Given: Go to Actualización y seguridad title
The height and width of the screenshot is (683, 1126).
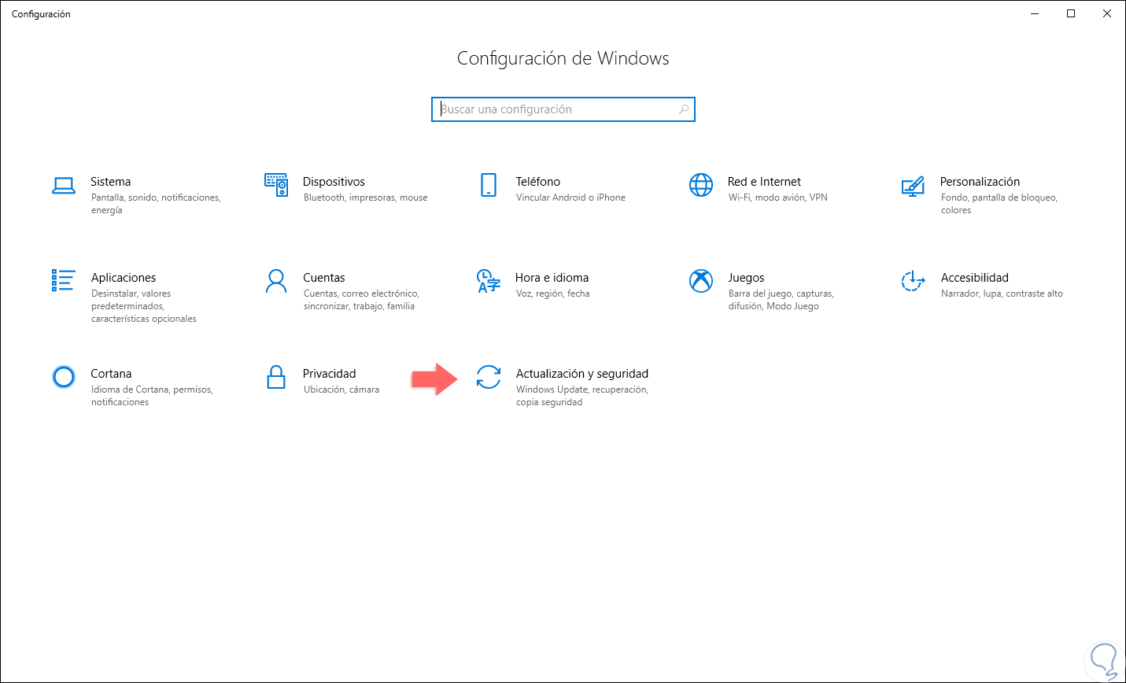Looking at the screenshot, I should tap(582, 374).
